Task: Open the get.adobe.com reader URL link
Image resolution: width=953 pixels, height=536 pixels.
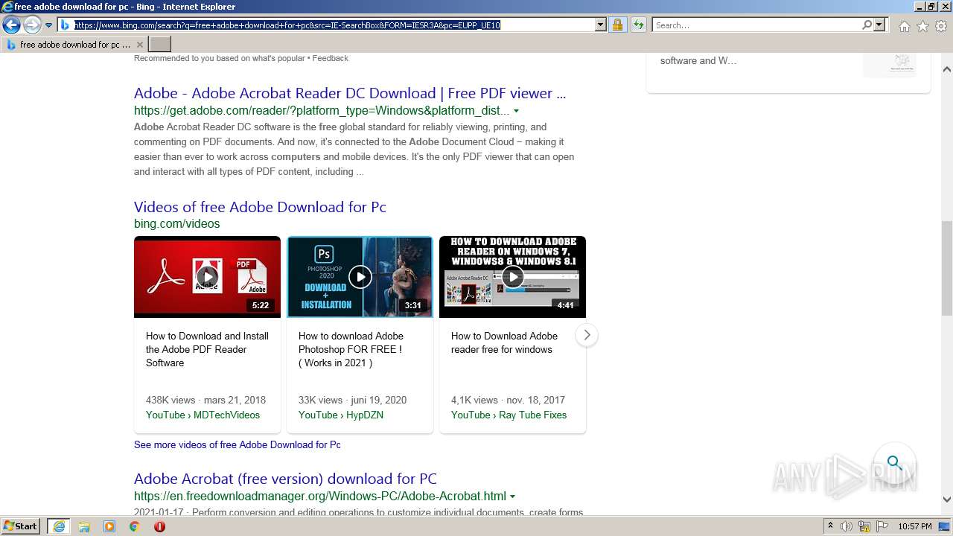Action: click(322, 110)
